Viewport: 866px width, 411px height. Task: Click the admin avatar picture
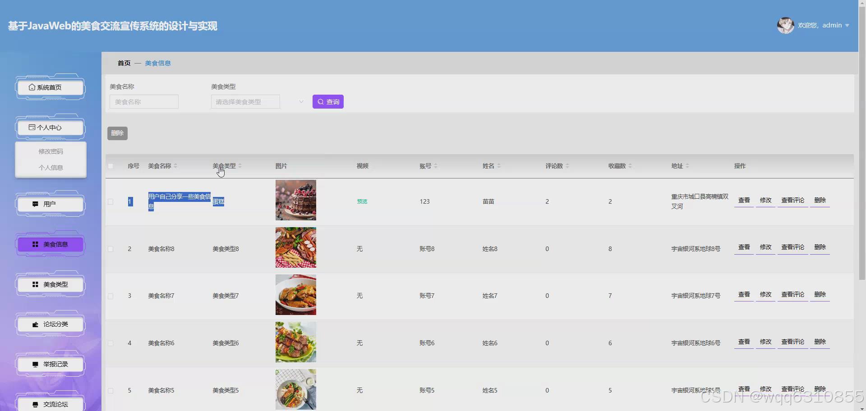785,25
